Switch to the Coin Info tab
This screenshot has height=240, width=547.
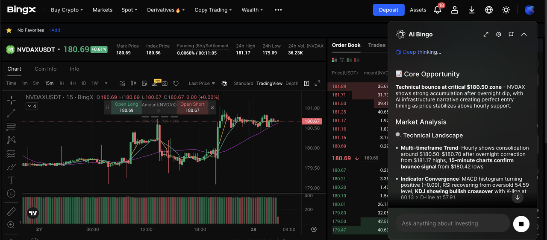(45, 69)
